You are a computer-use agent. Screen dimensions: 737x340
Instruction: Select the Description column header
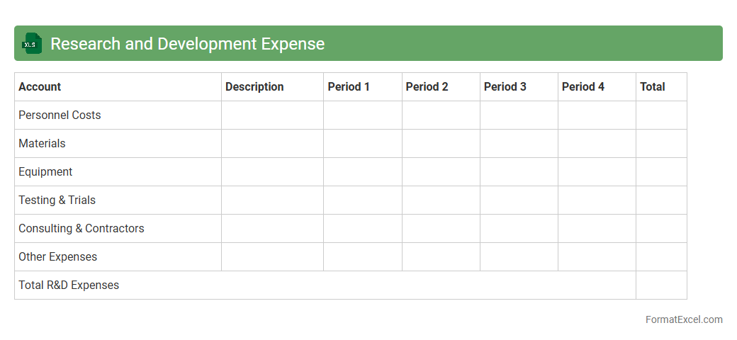[254, 87]
